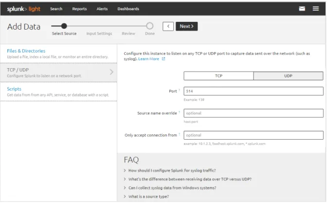Click the arrow on TCP / UDP row
This screenshot has width=327, height=203.
[x=111, y=72]
